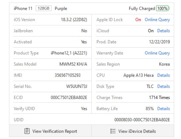The image size is (181, 139).
Task: Click the IMEI number value
Action: 68,75
